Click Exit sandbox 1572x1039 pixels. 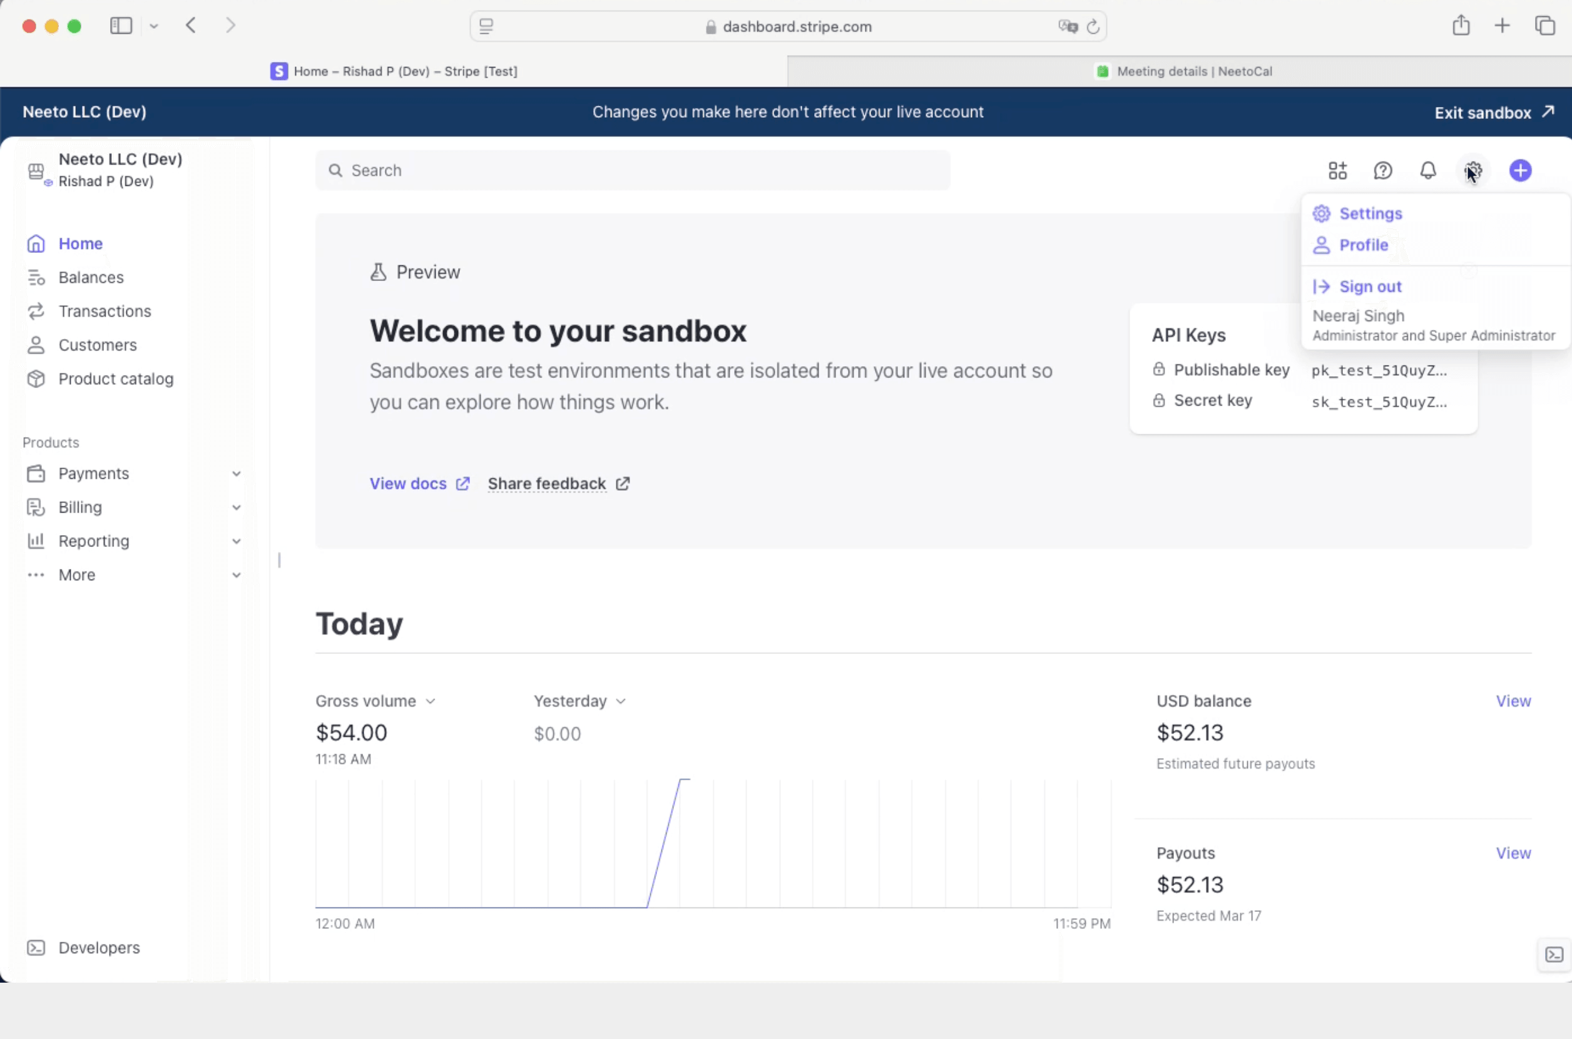[x=1494, y=112]
